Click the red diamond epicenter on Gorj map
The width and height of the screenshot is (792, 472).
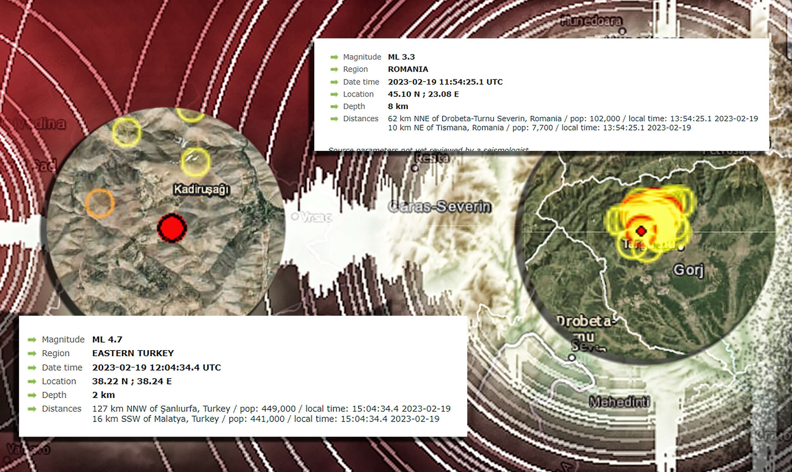(641, 231)
